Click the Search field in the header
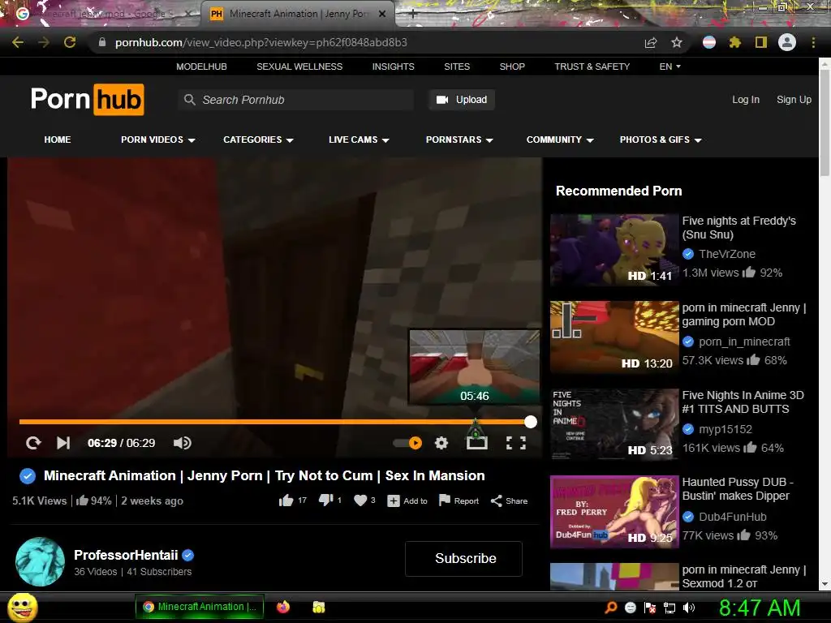The image size is (831, 623). point(295,100)
